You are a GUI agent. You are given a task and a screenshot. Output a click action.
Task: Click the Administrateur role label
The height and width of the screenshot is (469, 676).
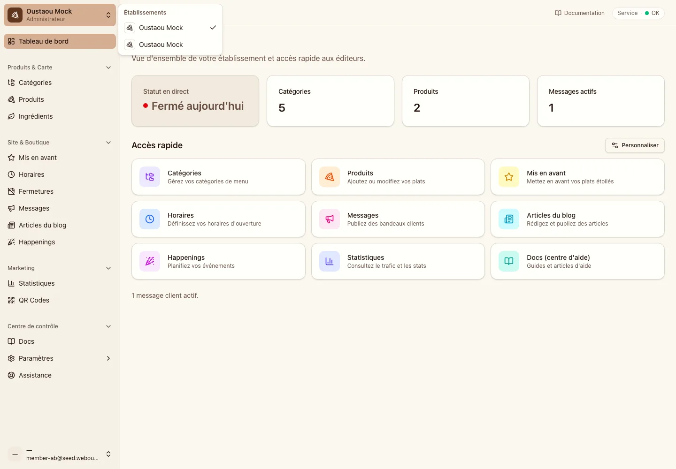tap(46, 19)
